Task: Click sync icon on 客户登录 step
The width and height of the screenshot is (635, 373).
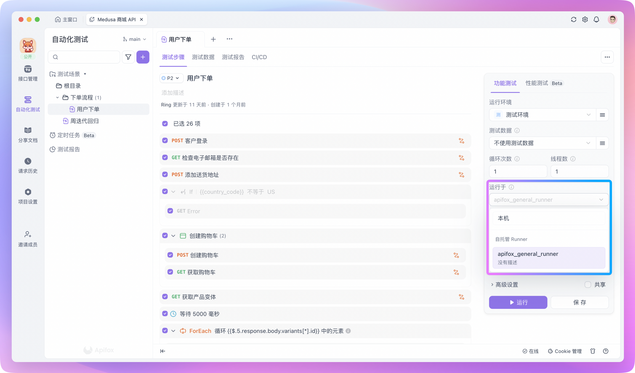Action: pyautogui.click(x=461, y=141)
